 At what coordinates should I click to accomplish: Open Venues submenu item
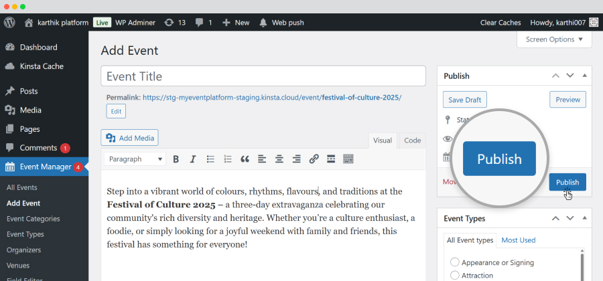[18, 265]
